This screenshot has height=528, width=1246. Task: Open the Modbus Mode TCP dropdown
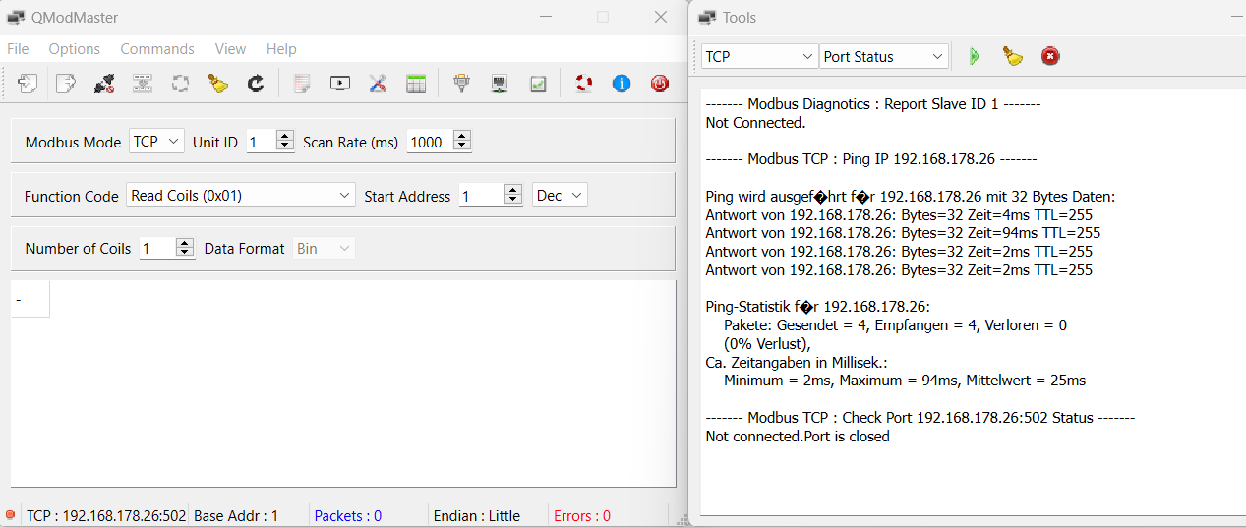[x=156, y=142]
